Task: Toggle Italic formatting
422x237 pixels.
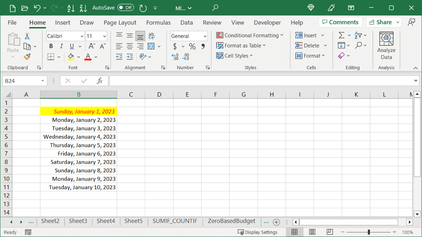Action: (61, 46)
